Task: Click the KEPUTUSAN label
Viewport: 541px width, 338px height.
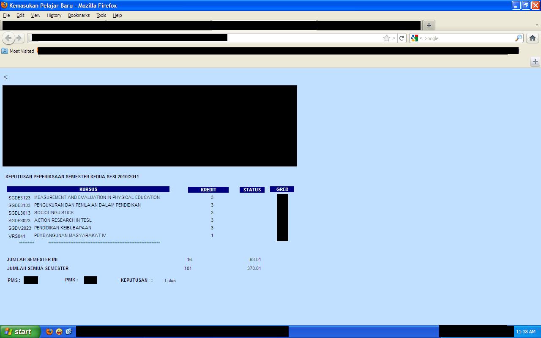Action: click(134, 280)
